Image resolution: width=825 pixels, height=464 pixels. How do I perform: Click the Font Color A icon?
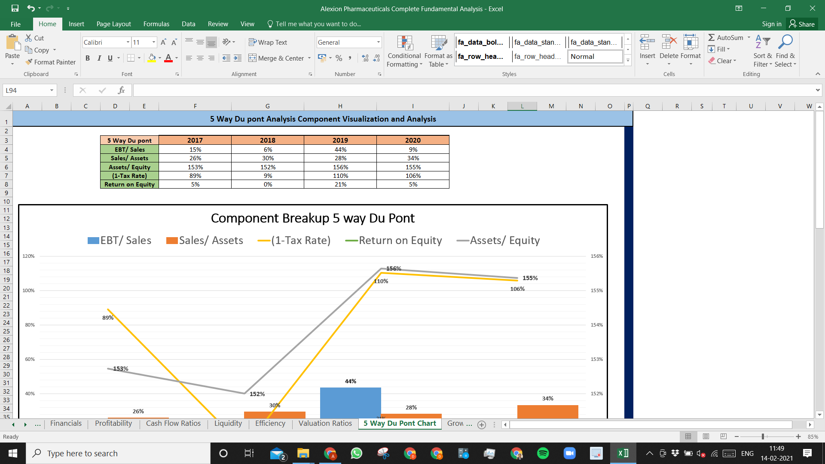point(168,58)
